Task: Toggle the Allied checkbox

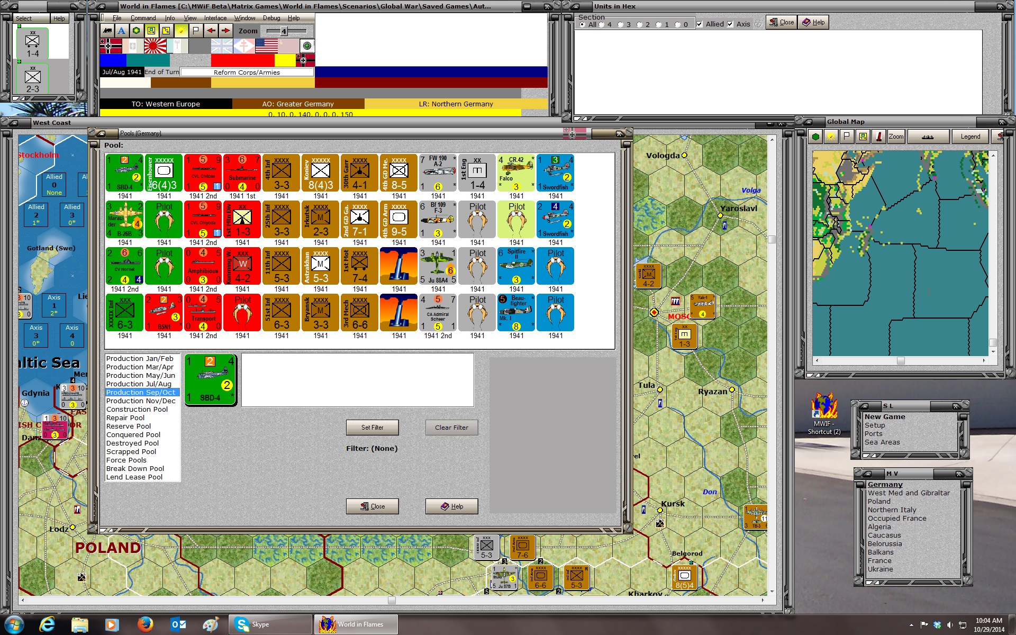Action: (x=700, y=24)
